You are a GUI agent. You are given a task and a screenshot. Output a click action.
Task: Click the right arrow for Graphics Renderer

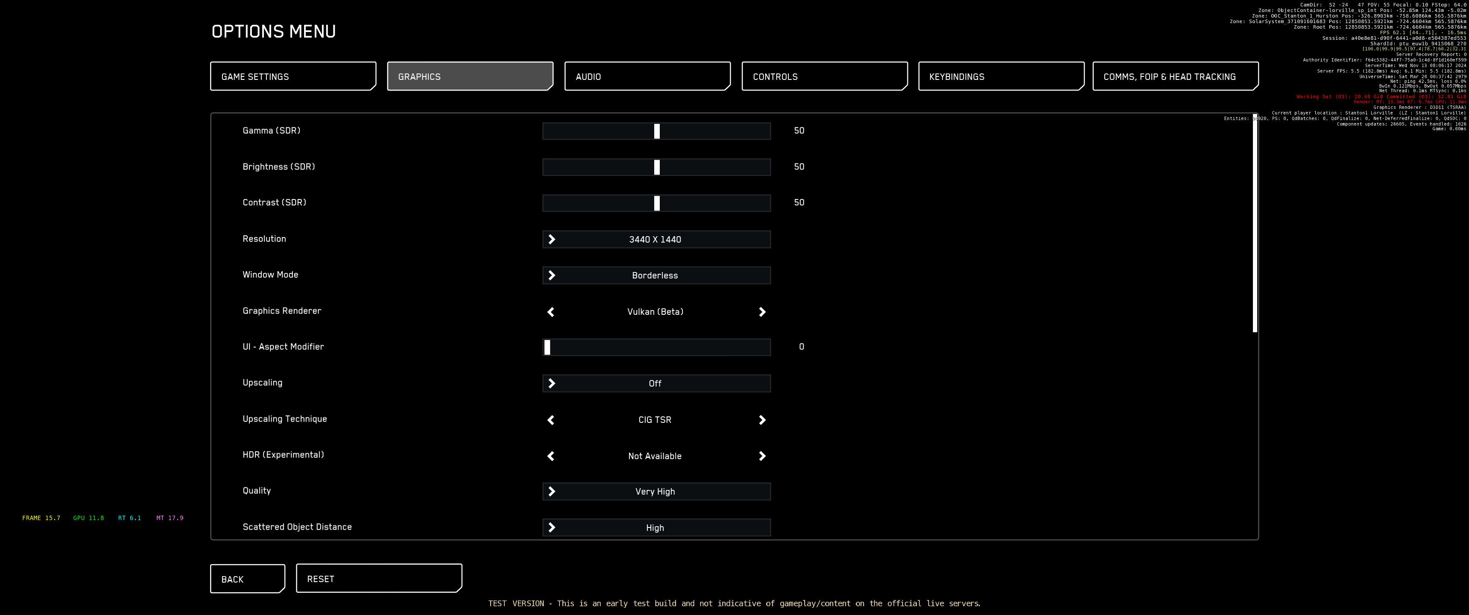[762, 312]
